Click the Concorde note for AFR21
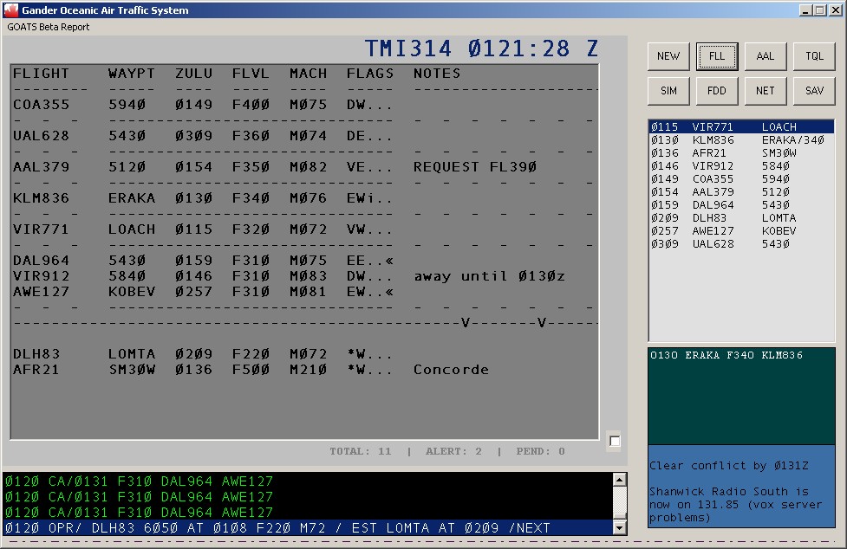847x549 pixels. (451, 370)
